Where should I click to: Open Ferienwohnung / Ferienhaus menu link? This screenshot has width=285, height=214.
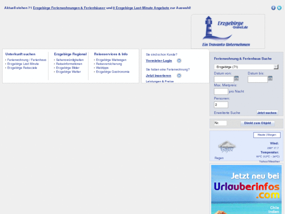(x=27, y=60)
